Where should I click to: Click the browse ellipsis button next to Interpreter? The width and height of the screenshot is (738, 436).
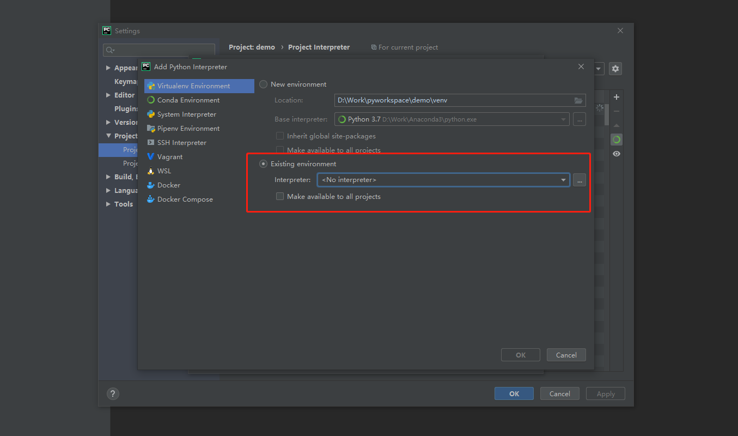[x=580, y=180]
